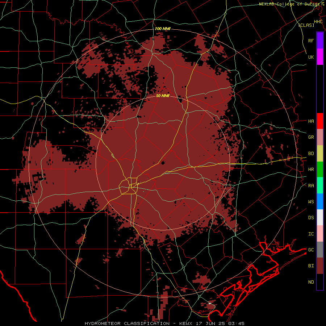Click the BD legend label

(x=311, y=154)
